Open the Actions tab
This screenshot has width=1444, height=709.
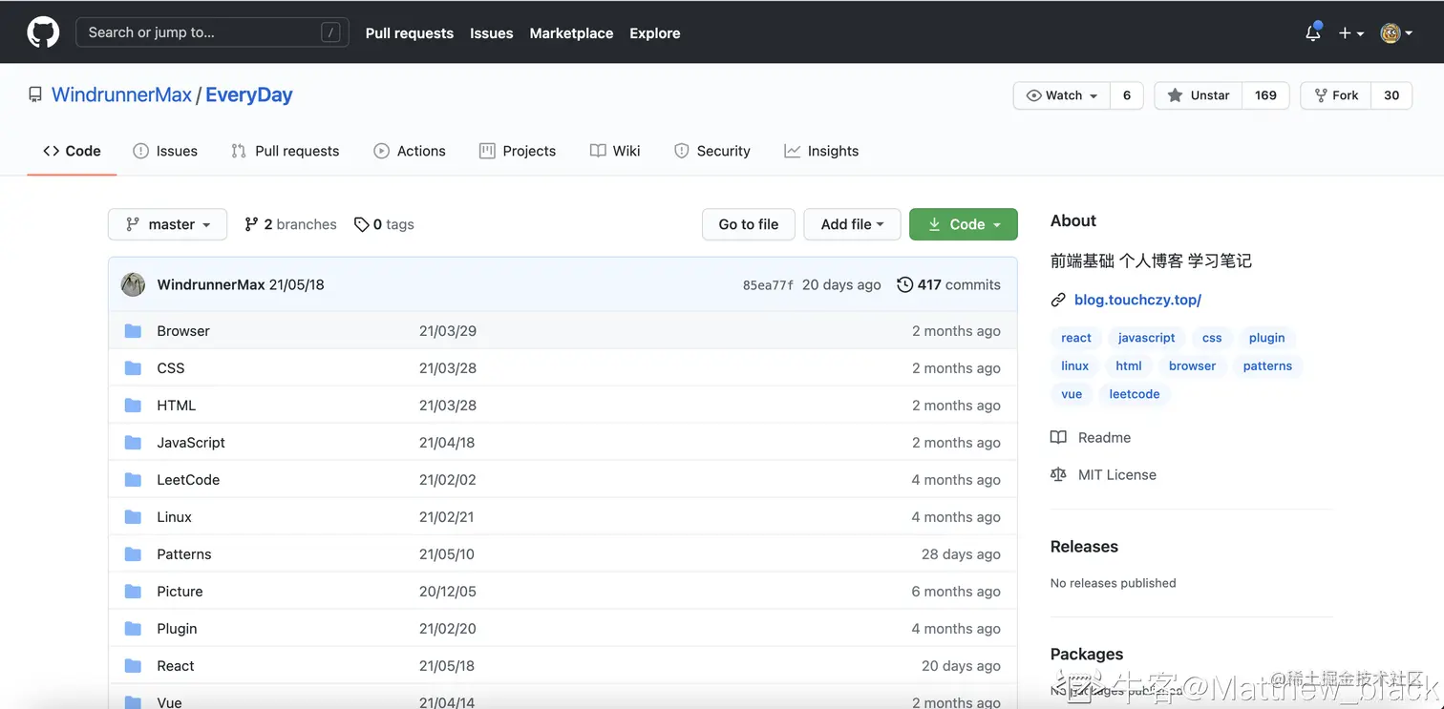pos(410,151)
